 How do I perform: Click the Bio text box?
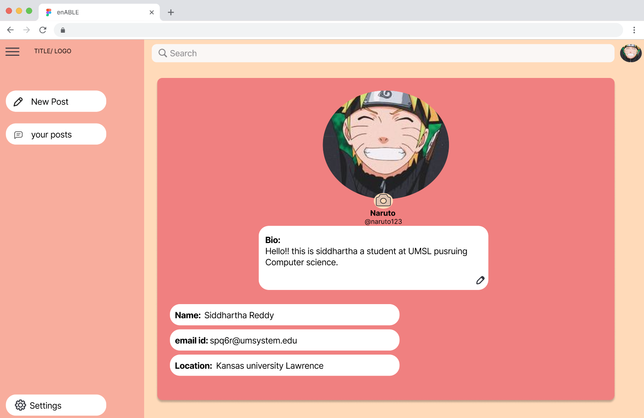click(373, 258)
